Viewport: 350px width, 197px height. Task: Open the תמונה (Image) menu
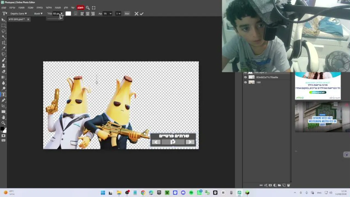(21, 8)
